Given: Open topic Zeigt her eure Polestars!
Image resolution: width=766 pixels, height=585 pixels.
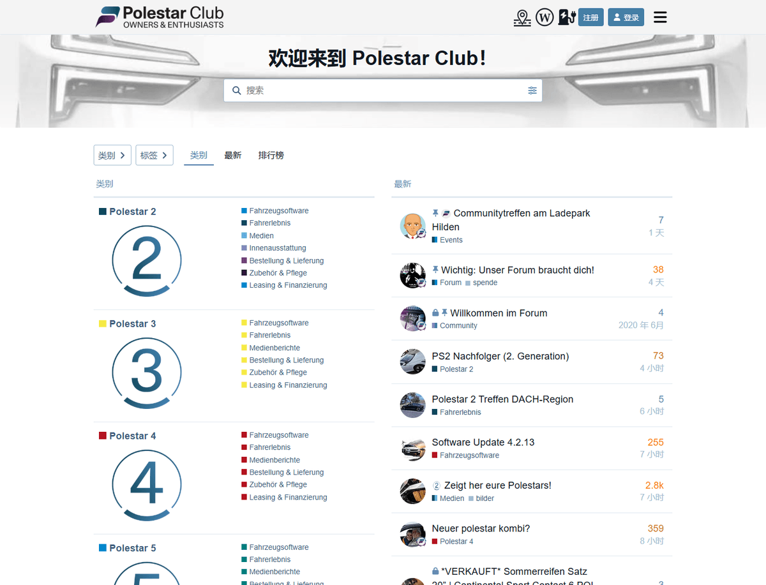Looking at the screenshot, I should 498,485.
